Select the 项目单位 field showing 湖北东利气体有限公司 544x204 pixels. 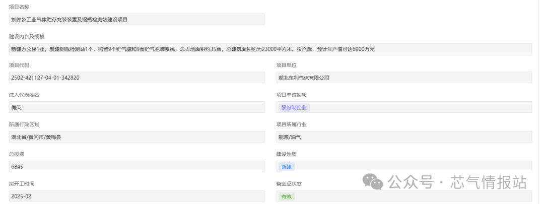(403, 78)
